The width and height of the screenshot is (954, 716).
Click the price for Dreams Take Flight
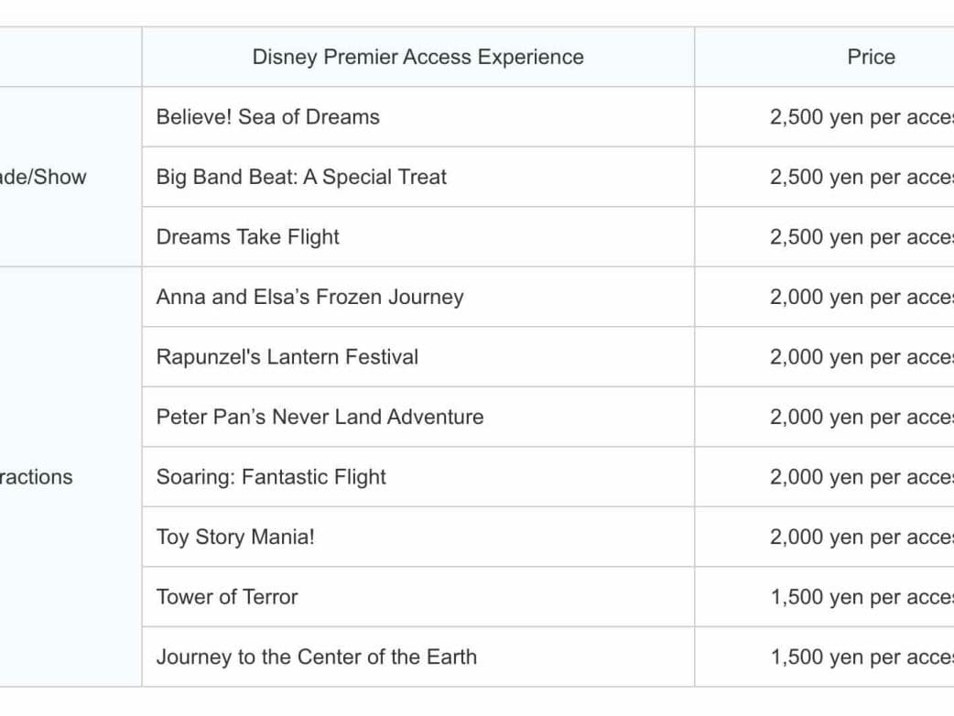(861, 237)
